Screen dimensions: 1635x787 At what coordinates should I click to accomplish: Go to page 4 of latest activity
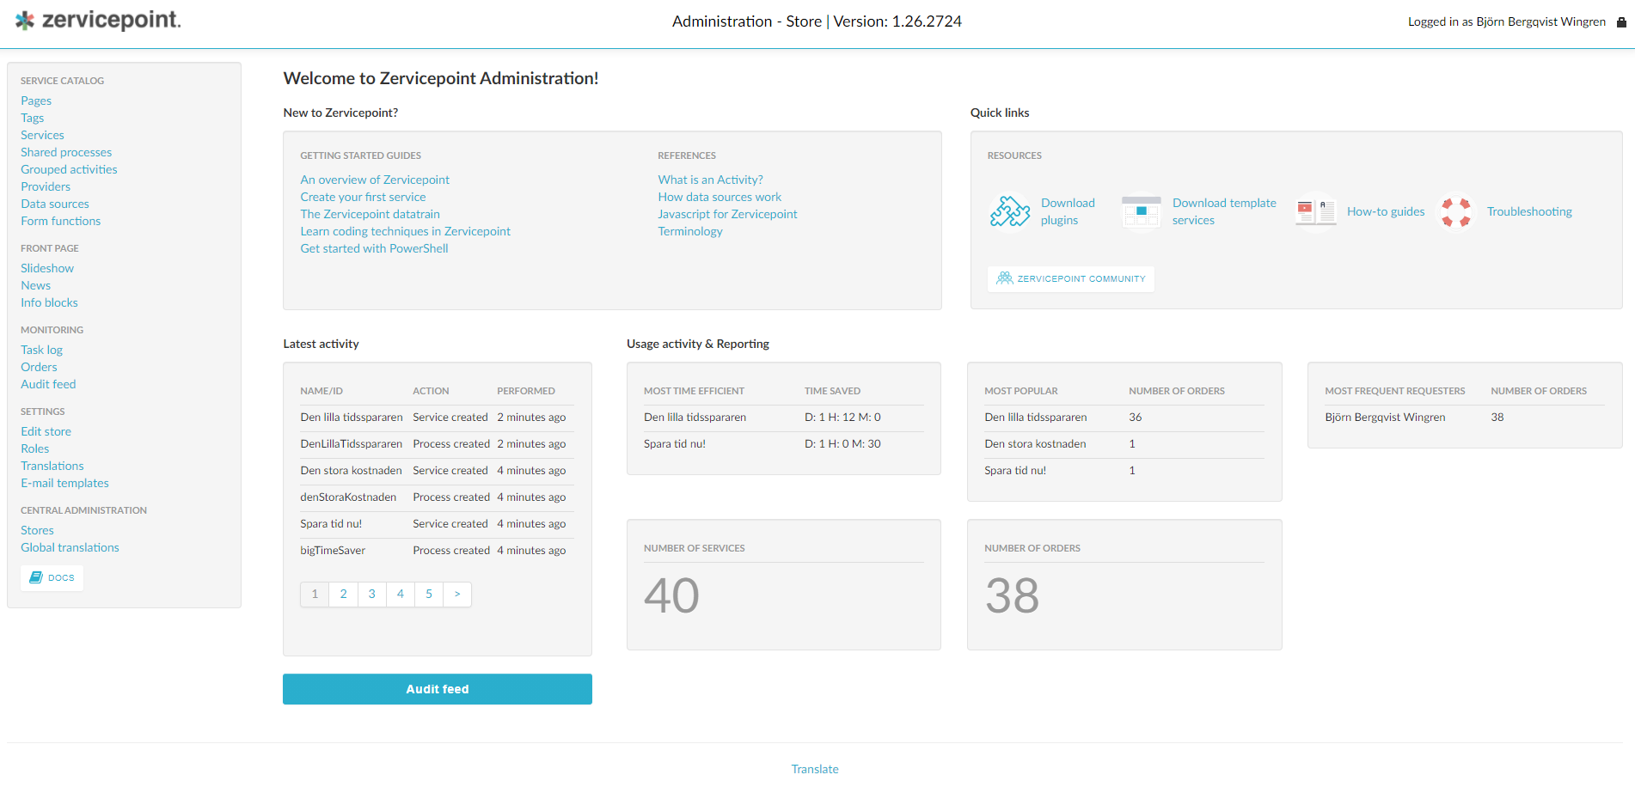pyautogui.click(x=400, y=594)
